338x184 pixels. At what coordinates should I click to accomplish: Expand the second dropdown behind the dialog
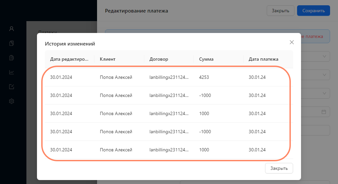(324, 75)
